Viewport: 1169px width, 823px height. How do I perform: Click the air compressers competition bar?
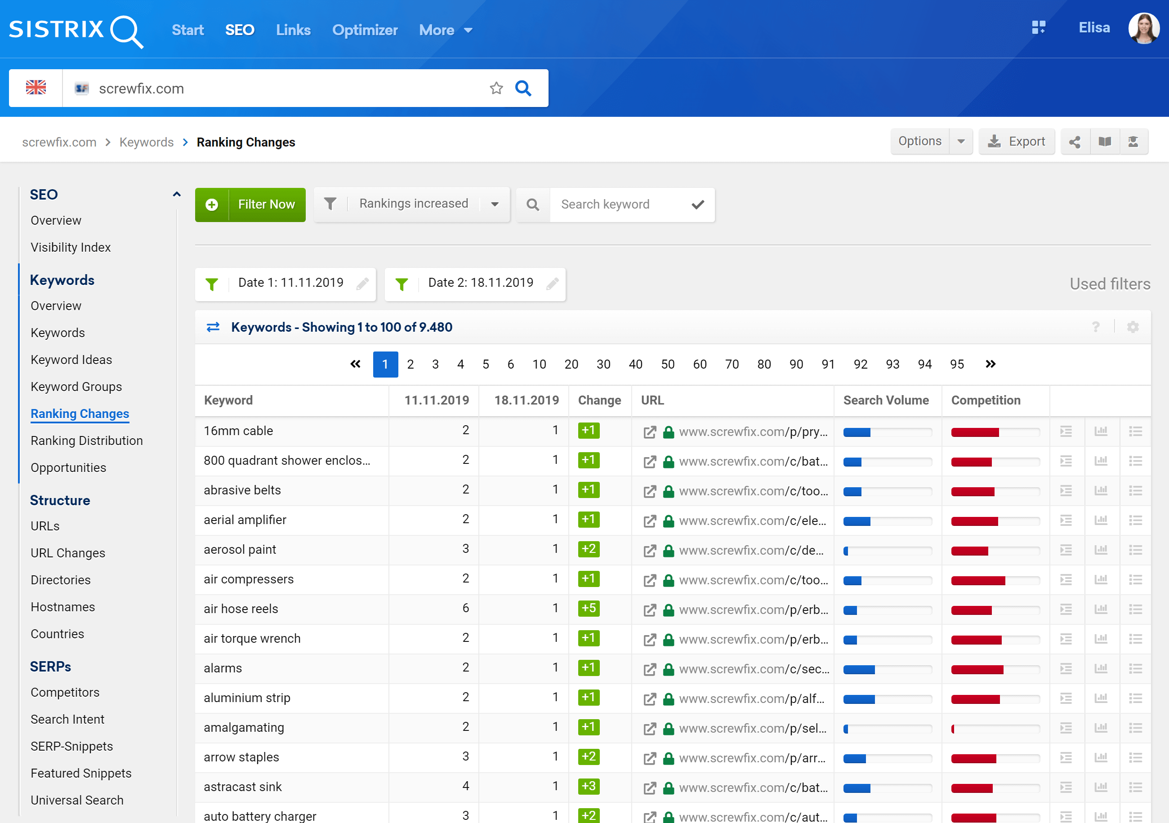(995, 581)
